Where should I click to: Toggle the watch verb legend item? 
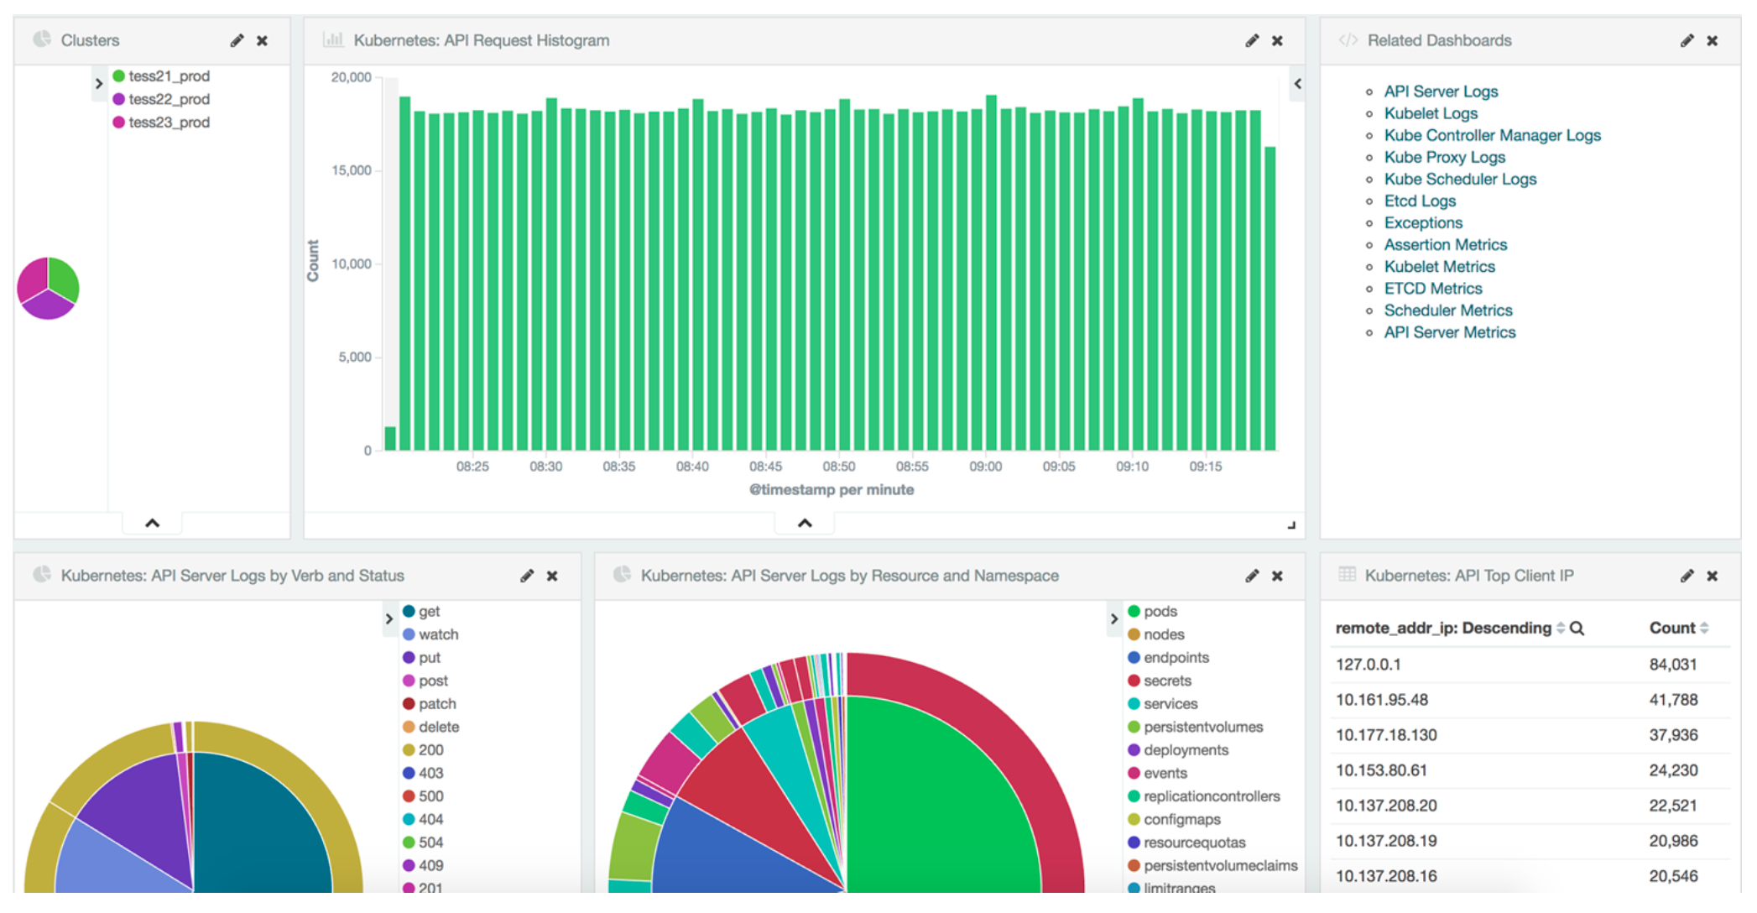tap(438, 635)
